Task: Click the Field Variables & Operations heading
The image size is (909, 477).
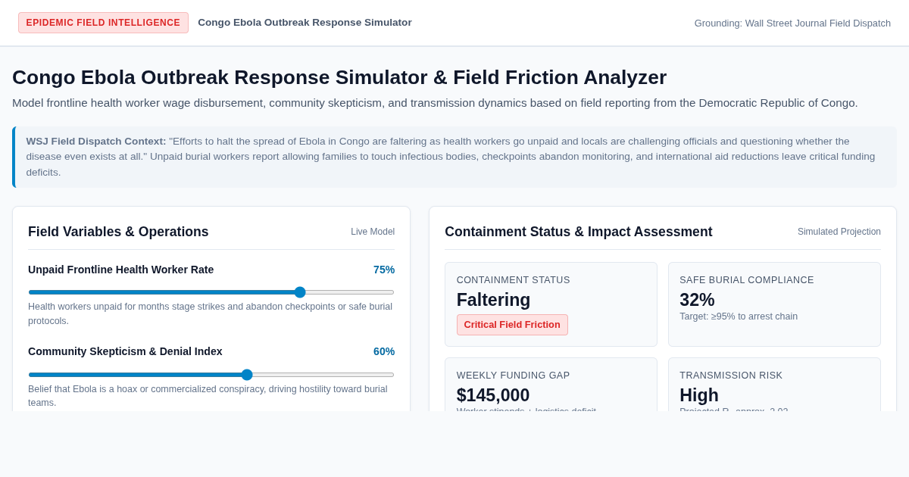Action: point(118,232)
